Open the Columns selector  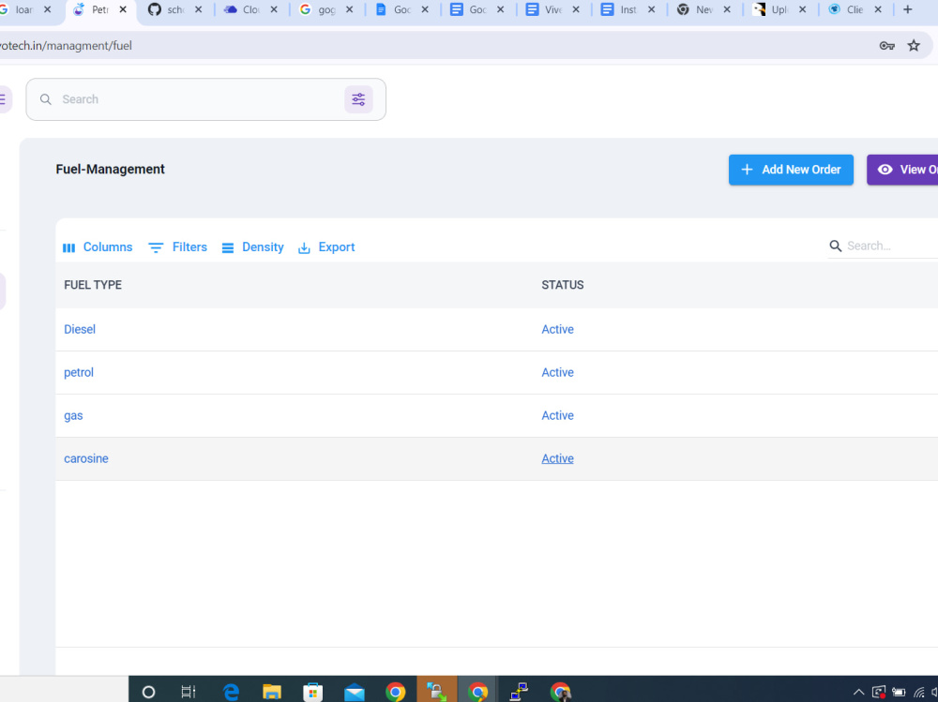point(98,246)
